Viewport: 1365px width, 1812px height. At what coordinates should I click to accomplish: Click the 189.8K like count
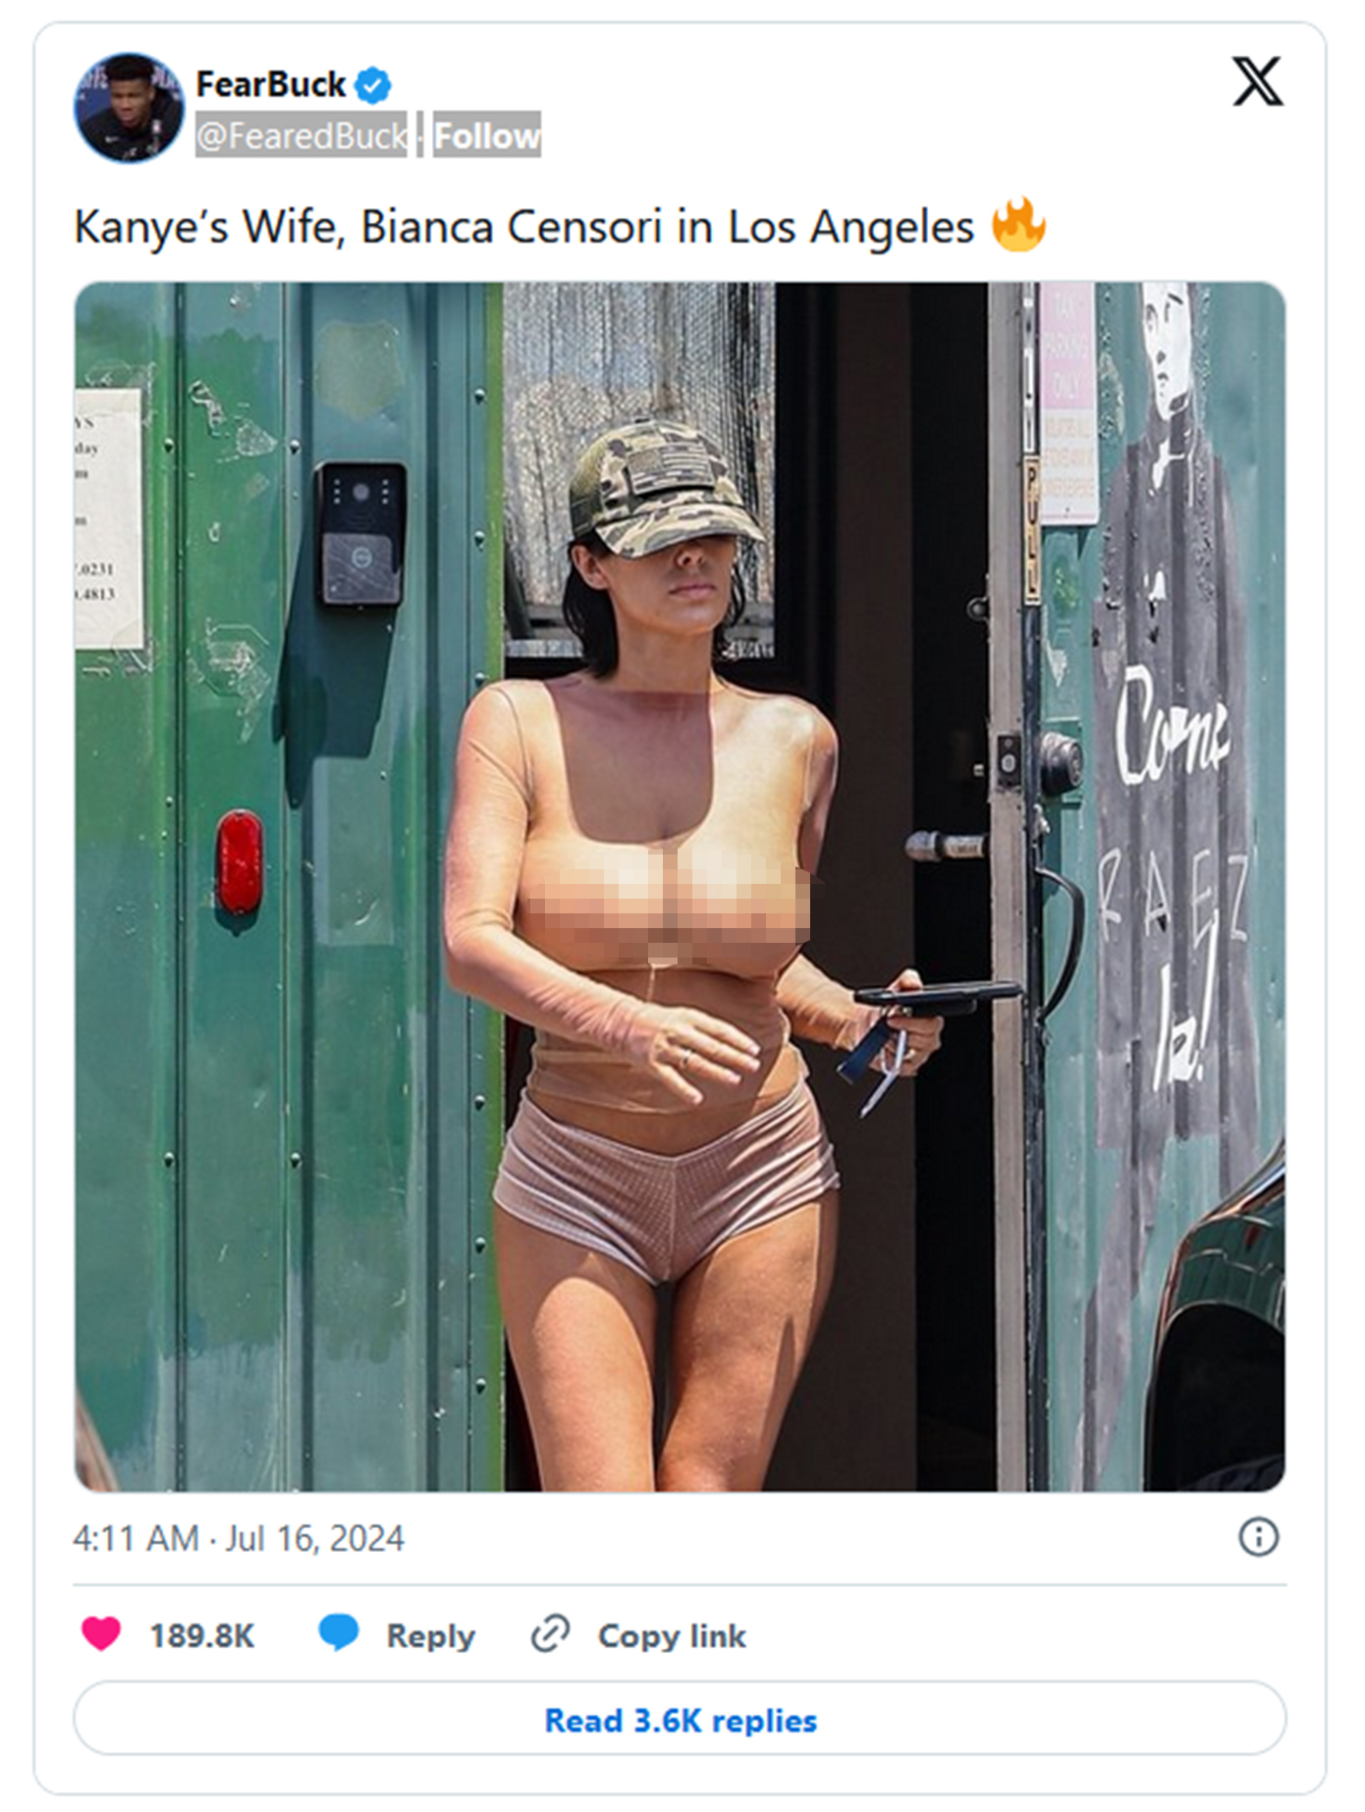tap(201, 1635)
